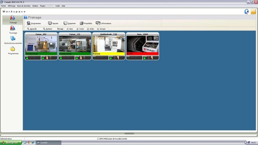Click the headset support icon
This screenshot has width=258, height=145.
pos(247,11)
